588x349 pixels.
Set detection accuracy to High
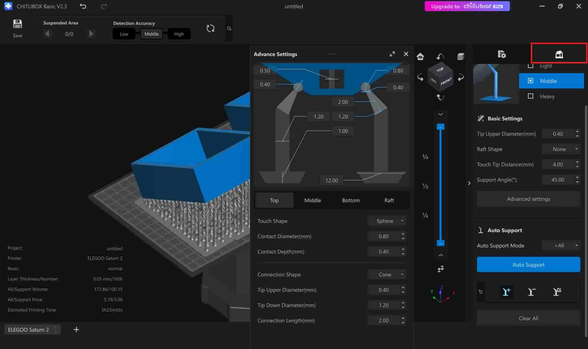[179, 34]
